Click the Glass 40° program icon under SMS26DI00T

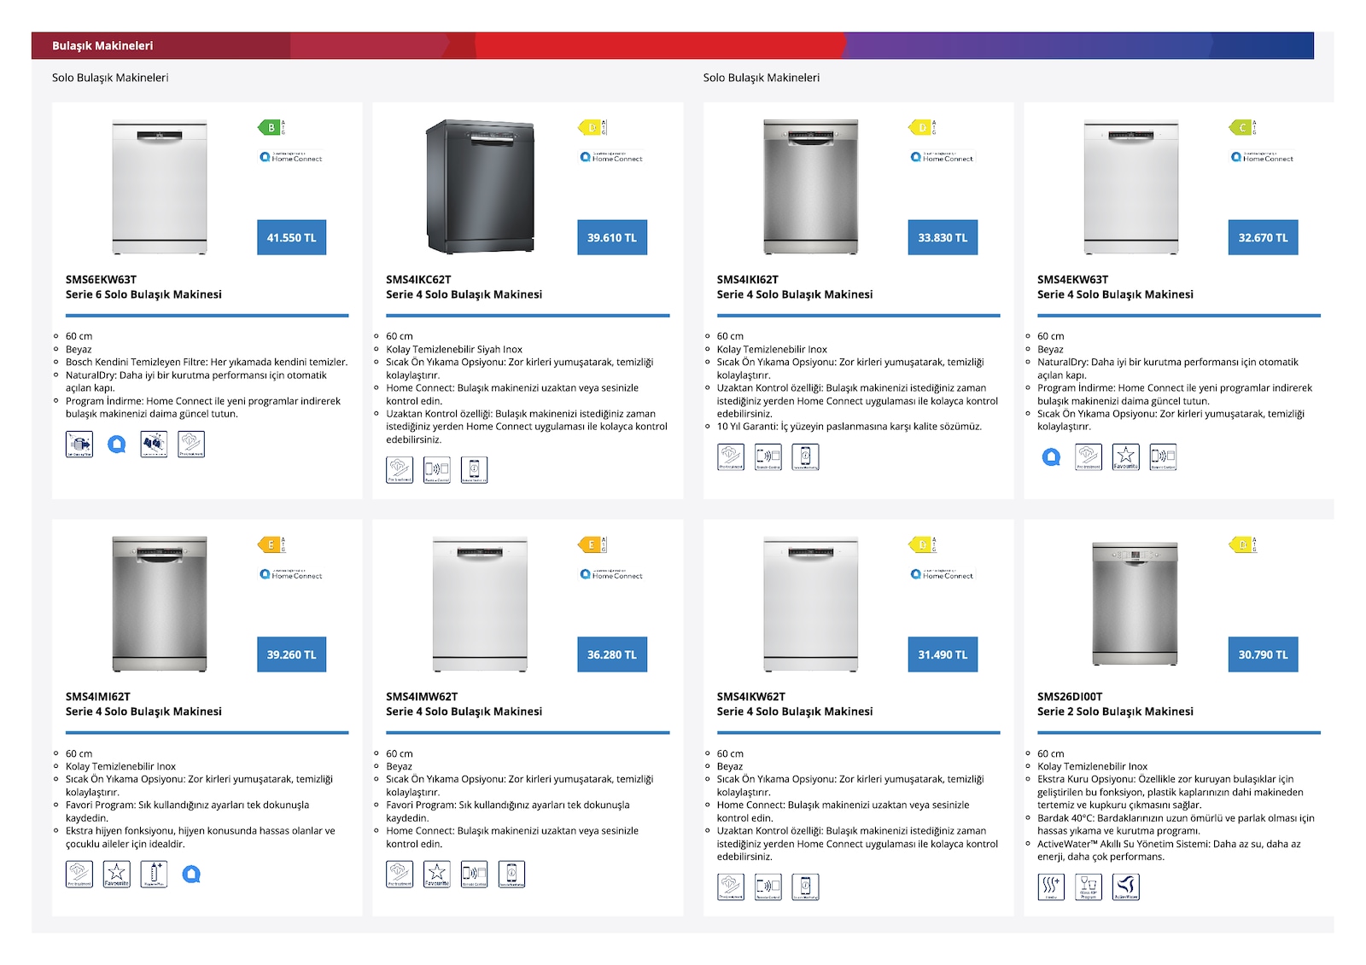click(1089, 887)
